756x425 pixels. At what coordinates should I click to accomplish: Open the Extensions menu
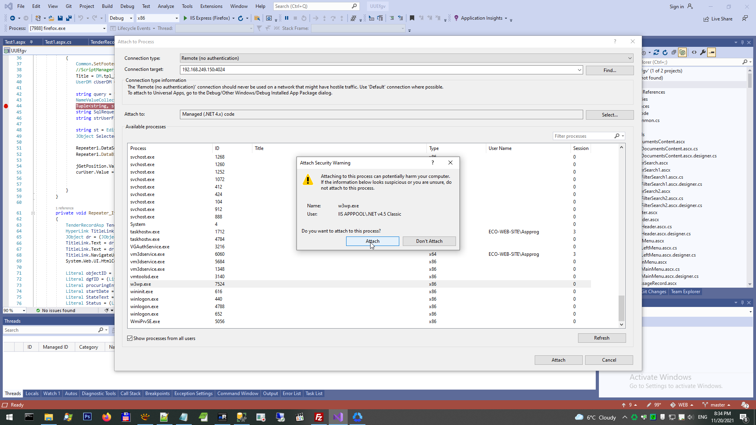(211, 6)
